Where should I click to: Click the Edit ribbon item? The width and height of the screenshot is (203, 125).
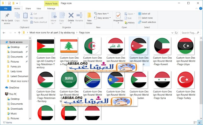(128, 18)
